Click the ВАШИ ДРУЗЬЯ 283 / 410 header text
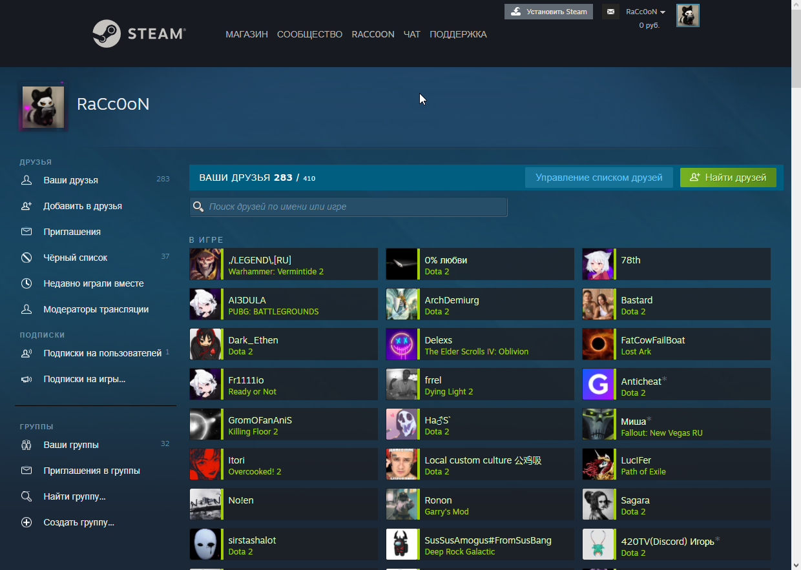 [x=257, y=178]
